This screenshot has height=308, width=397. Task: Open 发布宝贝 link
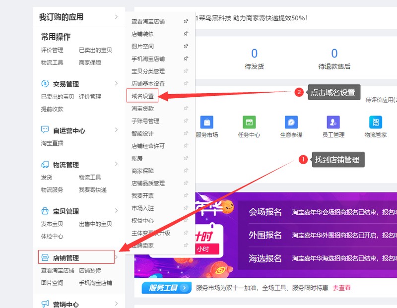click(x=52, y=224)
